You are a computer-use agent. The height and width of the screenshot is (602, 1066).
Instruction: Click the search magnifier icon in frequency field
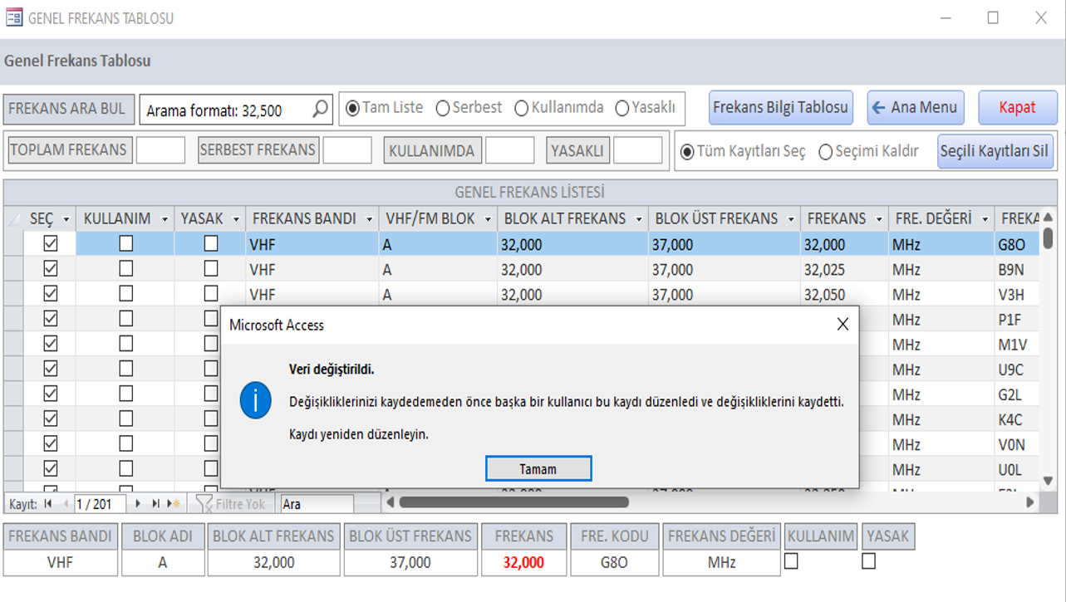tap(320, 109)
